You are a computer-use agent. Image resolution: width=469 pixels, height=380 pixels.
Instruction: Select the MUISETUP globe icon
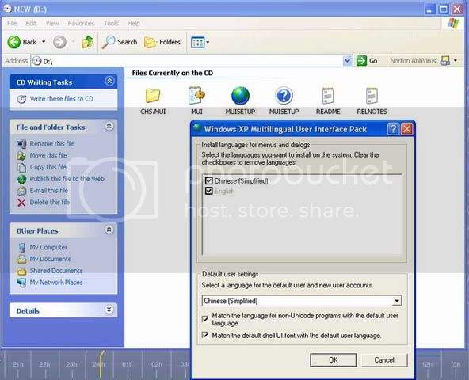(x=240, y=96)
